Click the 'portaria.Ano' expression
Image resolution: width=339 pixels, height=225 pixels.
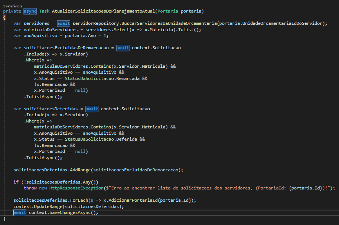pyautogui.click(x=81, y=36)
